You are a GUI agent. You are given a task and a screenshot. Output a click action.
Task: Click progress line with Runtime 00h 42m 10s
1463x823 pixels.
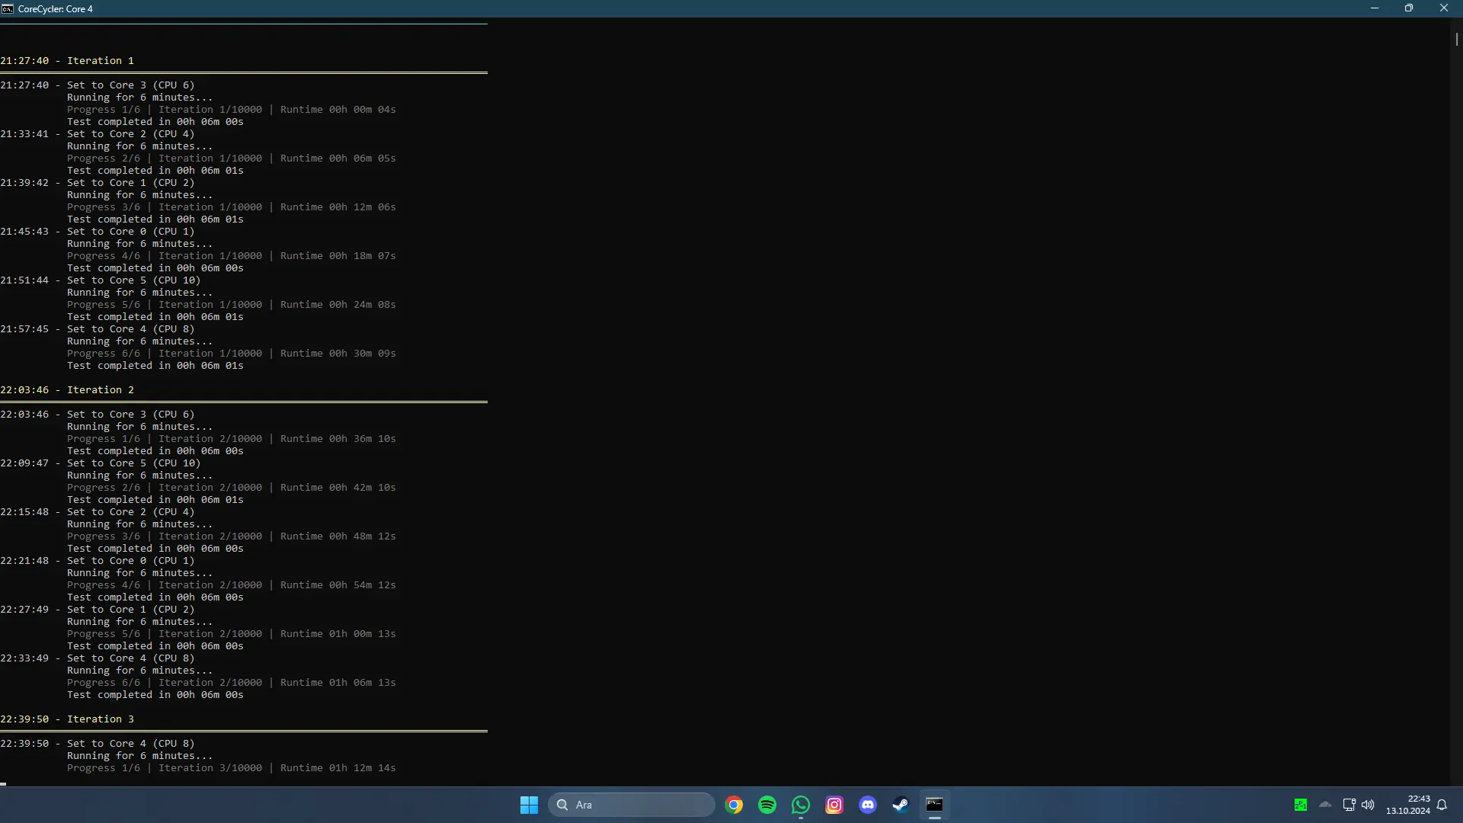232,488
